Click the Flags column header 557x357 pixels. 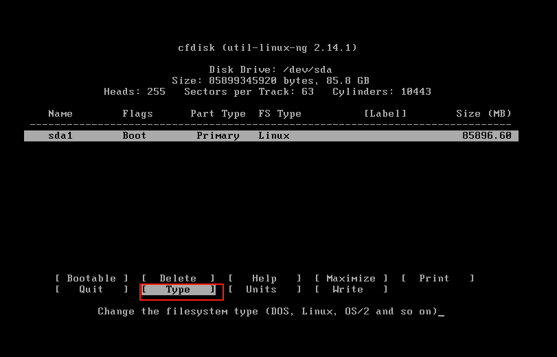(137, 114)
